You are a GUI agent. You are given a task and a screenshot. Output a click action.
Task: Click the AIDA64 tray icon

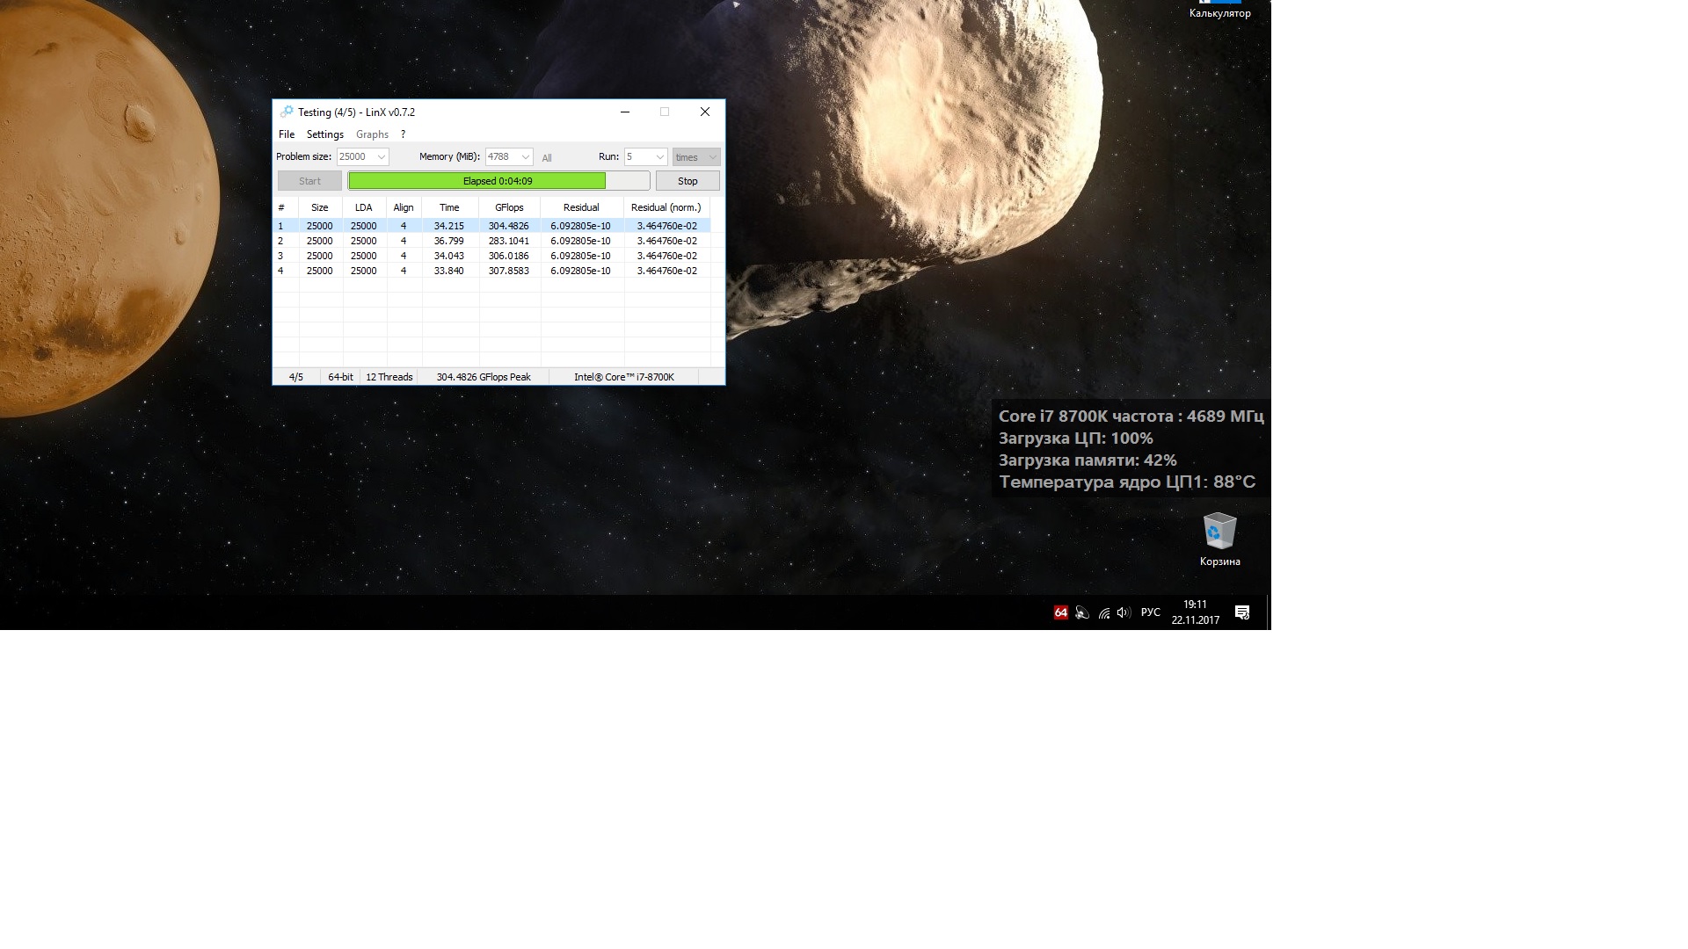(x=1061, y=612)
